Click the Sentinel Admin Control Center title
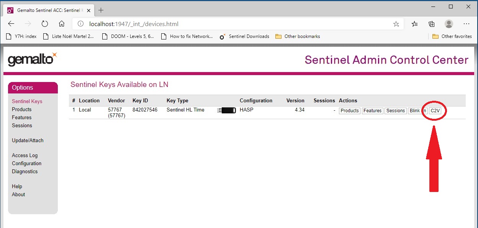 tap(387, 60)
